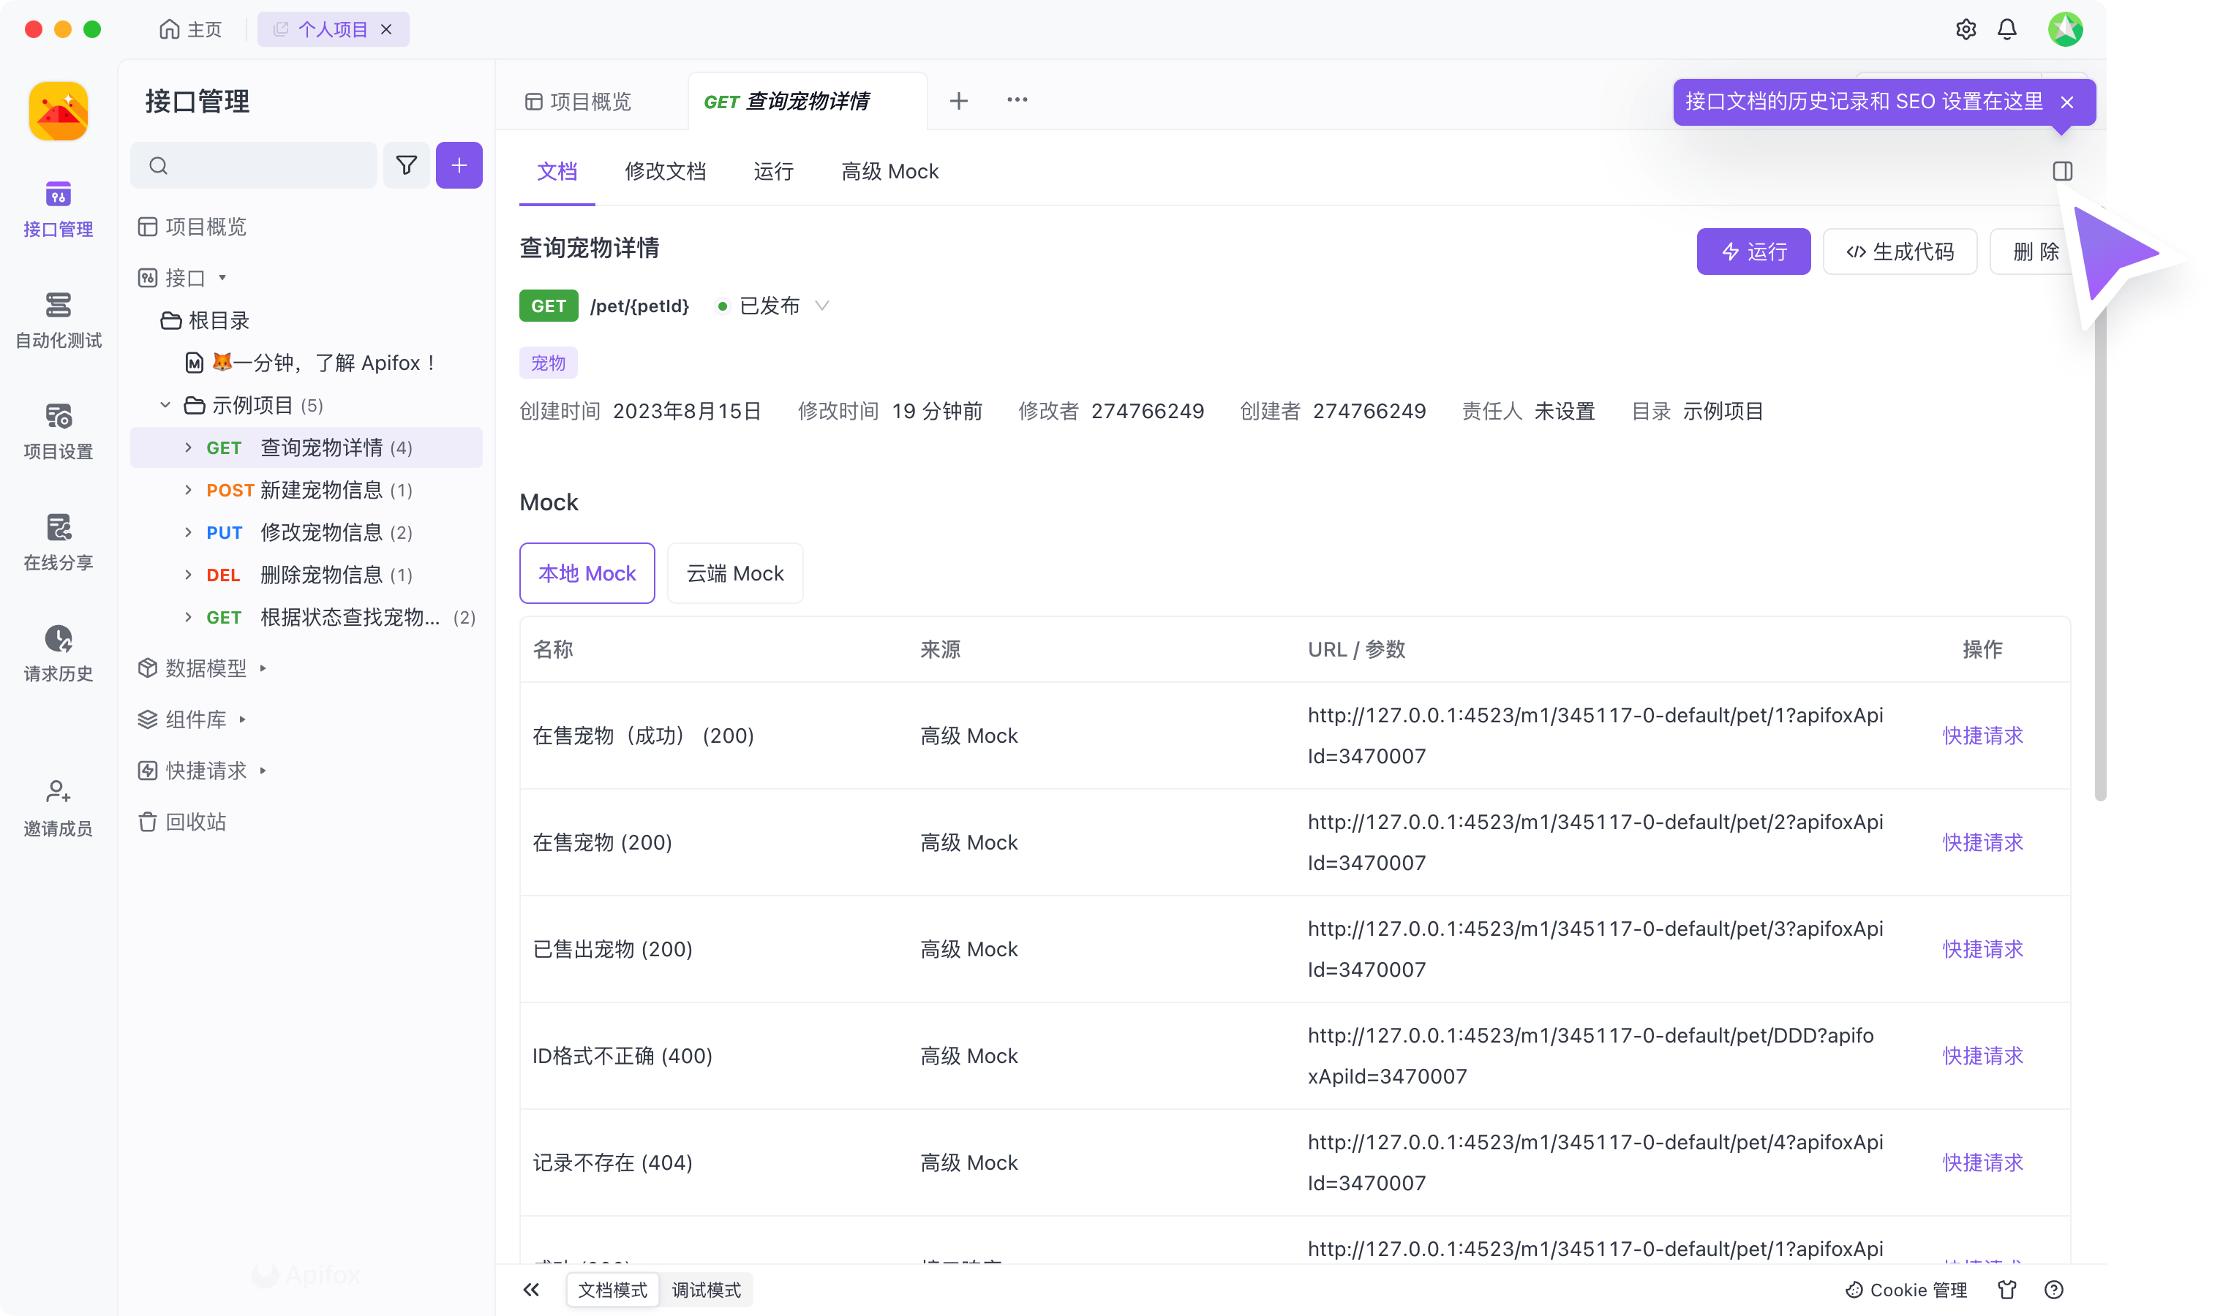This screenshot has height=1316, width=2223.
Task: Expand DEL 删除宠物信息 tree item
Action: click(188, 575)
